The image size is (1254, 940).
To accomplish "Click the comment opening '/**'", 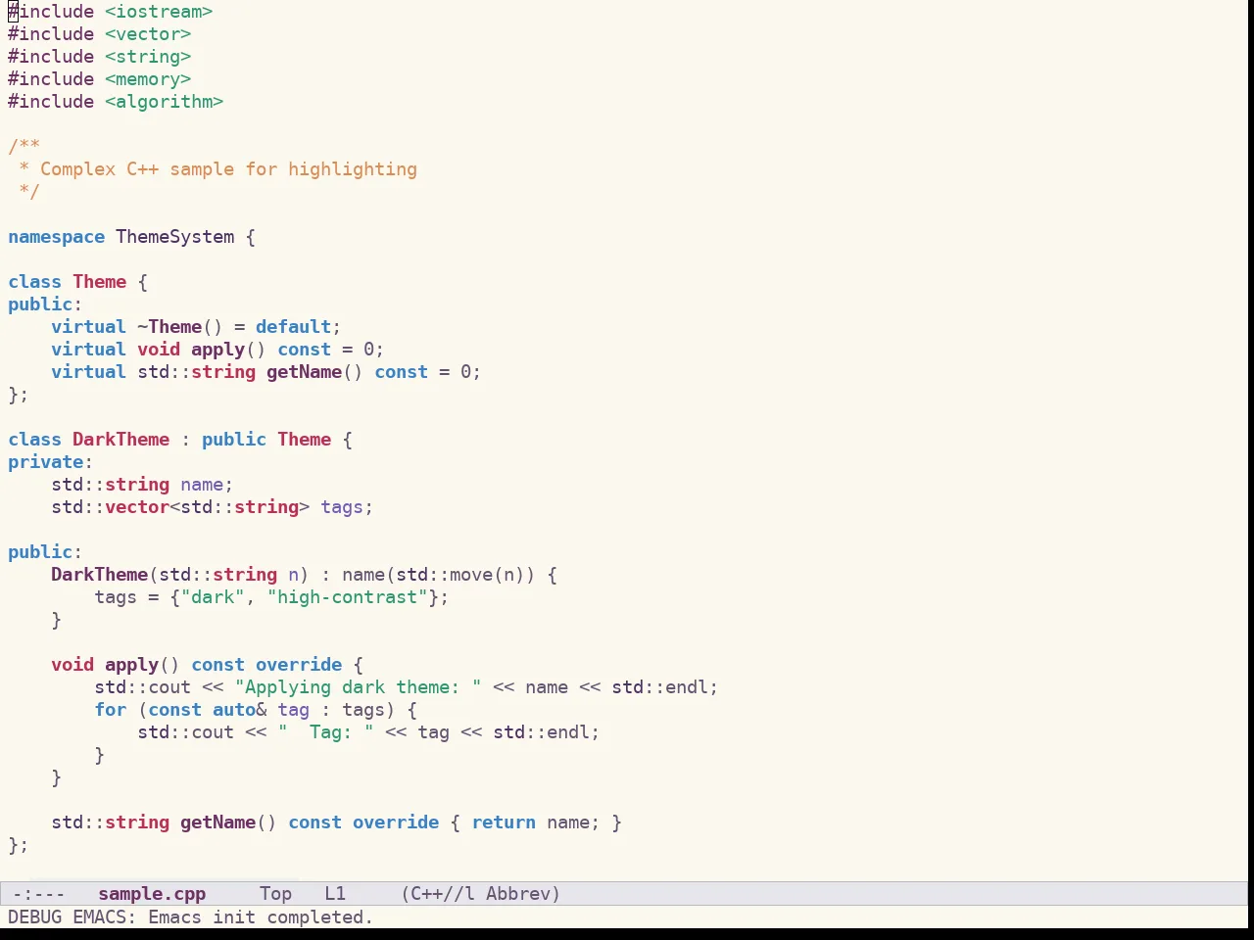I will (24, 147).
